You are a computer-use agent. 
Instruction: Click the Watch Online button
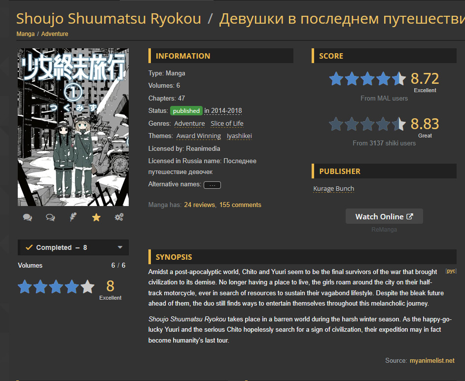(x=384, y=216)
